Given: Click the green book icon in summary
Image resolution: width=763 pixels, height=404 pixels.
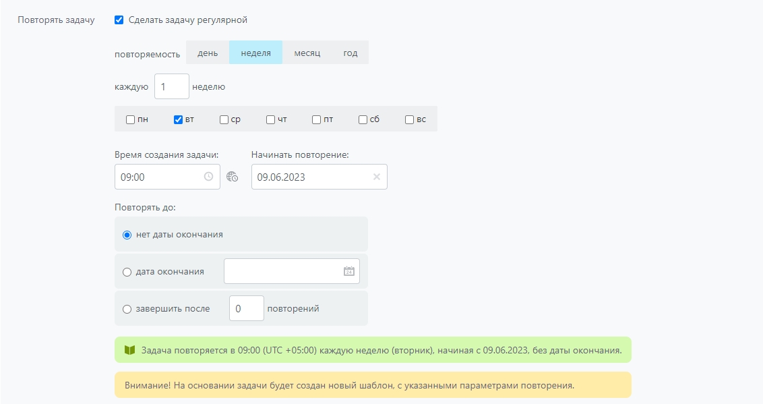Looking at the screenshot, I should pos(130,351).
